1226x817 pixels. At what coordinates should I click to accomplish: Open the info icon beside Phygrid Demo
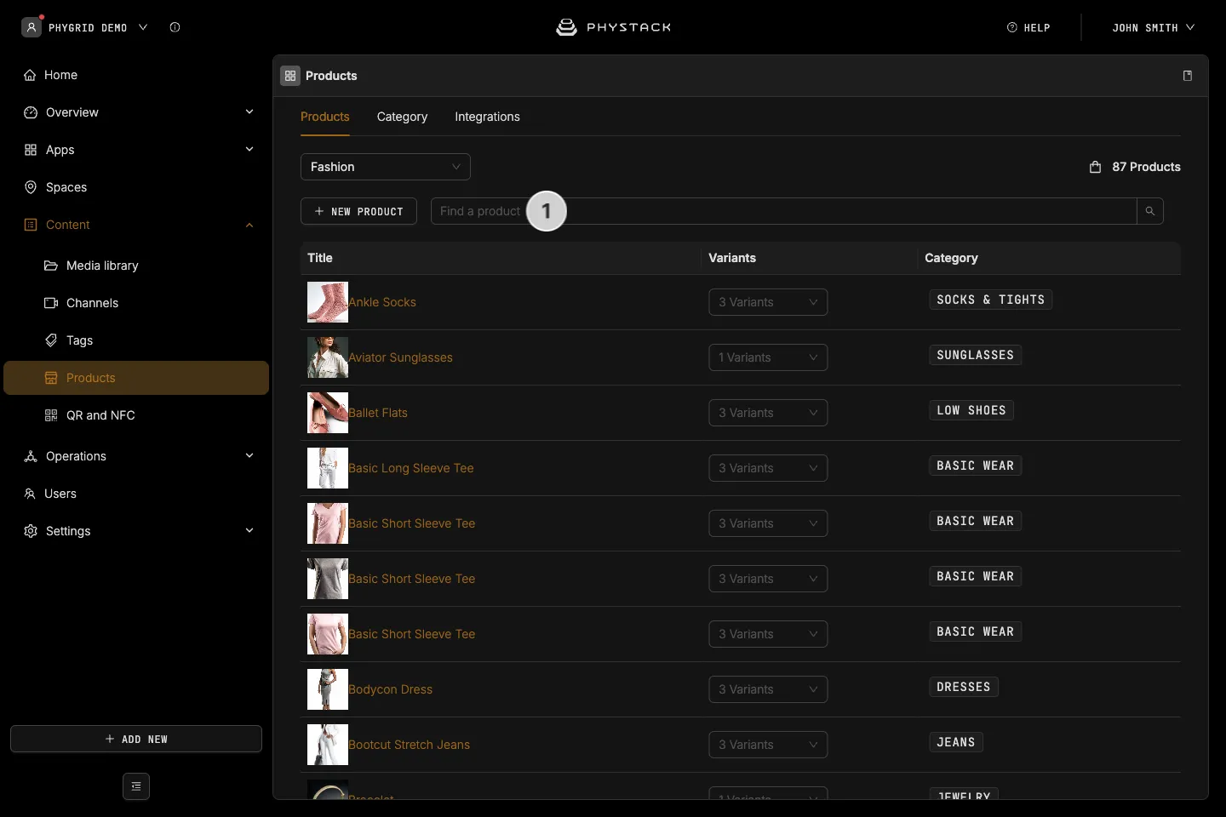tap(175, 27)
